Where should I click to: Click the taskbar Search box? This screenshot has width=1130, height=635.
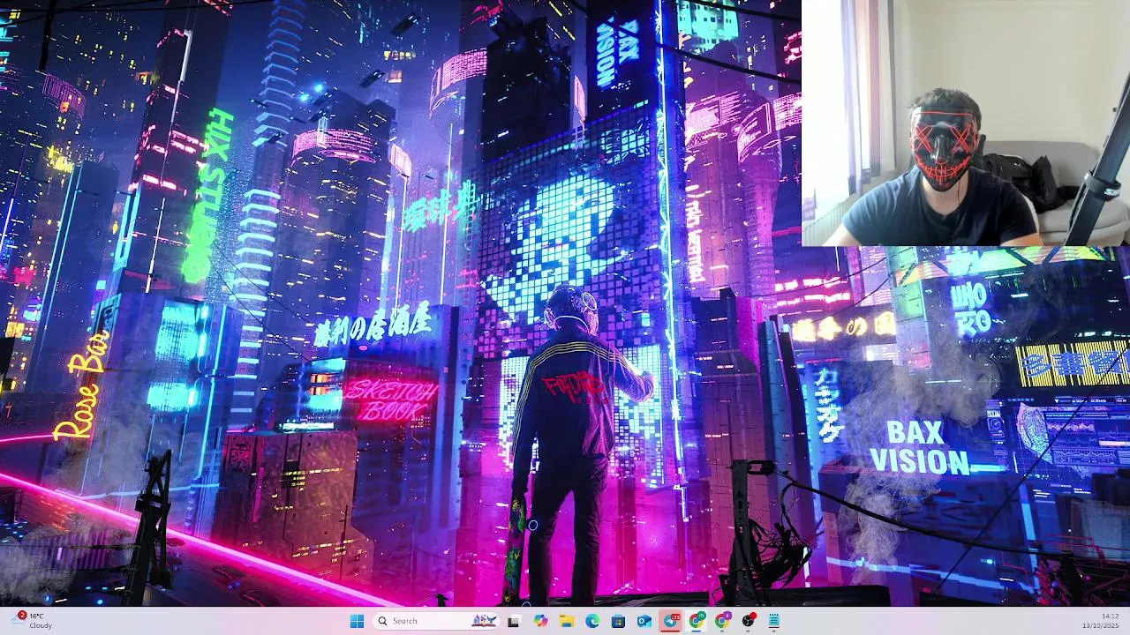pos(437,621)
